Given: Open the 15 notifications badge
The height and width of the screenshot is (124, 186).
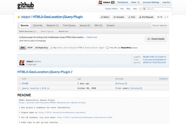Looking at the screenshot, I should [x=113, y=2].
